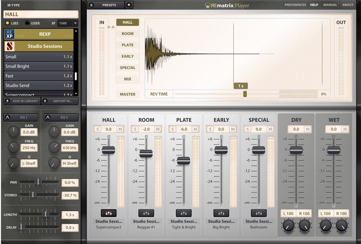The height and width of the screenshot is (244, 361).
Task: Select the PLATE tab in display
Action: [127, 45]
